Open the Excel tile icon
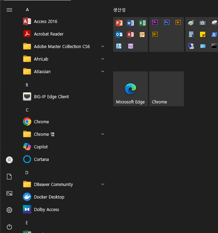This screenshot has height=233, width=218. (142, 23)
